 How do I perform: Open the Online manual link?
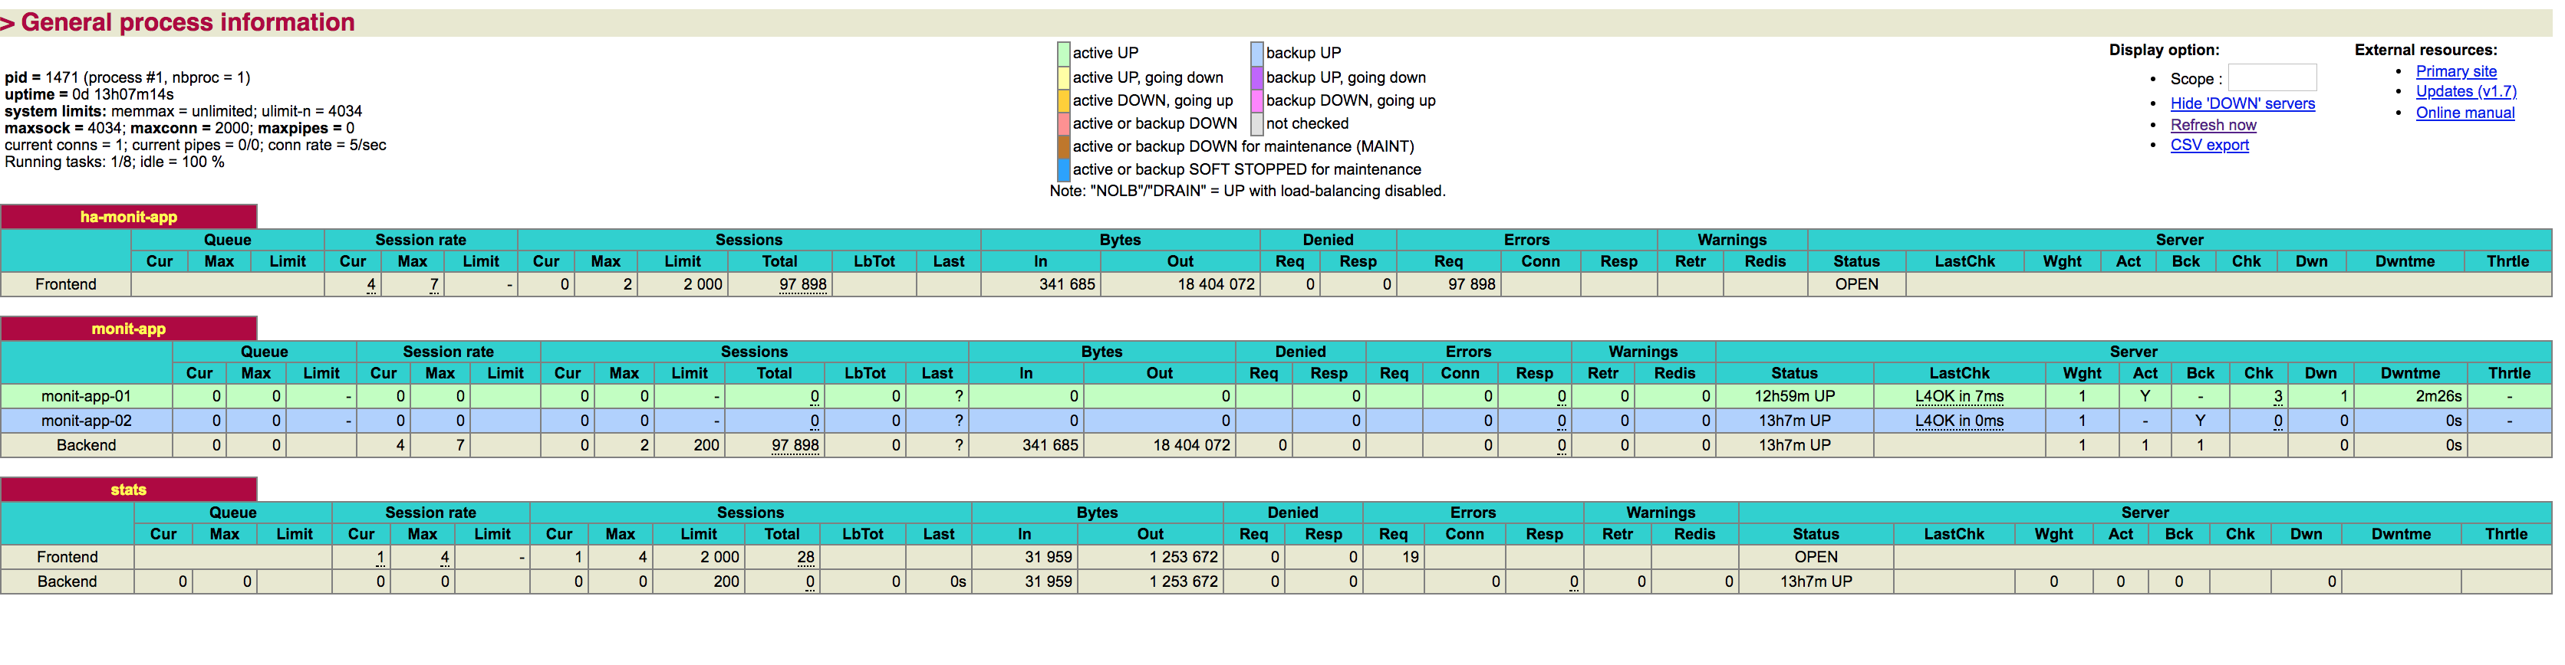(x=2465, y=113)
